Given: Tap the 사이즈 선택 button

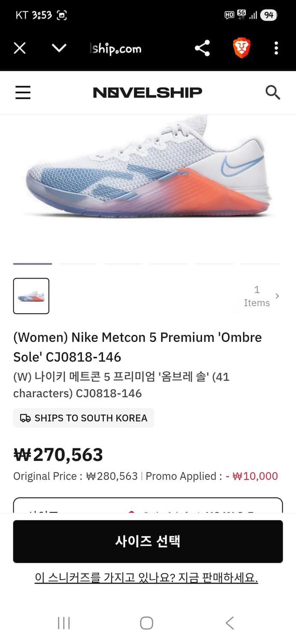Looking at the screenshot, I should coord(148,541).
